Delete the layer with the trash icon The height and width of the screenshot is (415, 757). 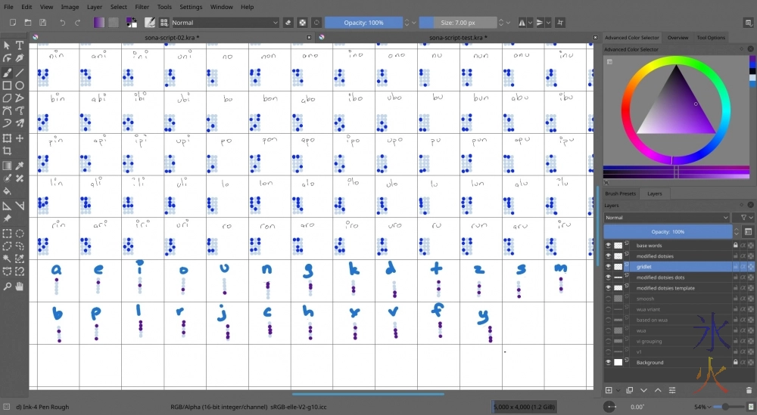pyautogui.click(x=749, y=390)
